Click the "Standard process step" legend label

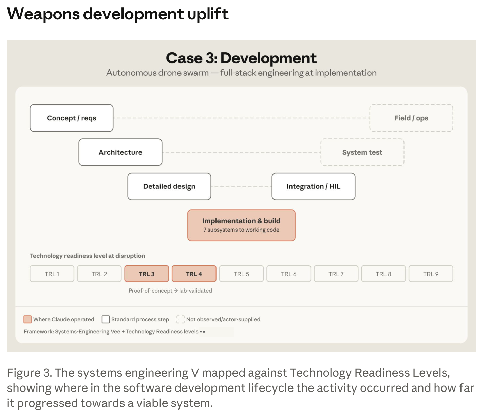pos(140,319)
